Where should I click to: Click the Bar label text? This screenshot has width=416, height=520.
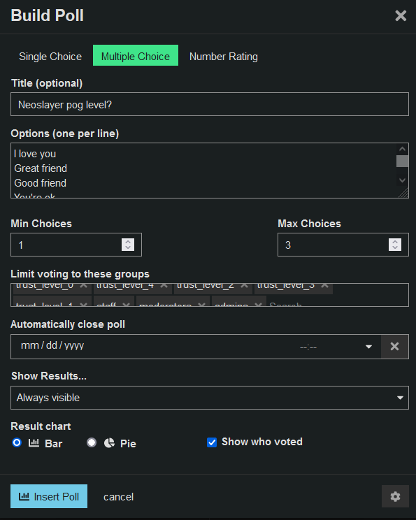pyautogui.click(x=54, y=443)
